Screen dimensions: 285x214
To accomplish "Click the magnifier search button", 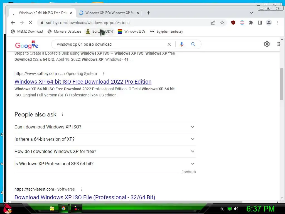I will 193,44.
